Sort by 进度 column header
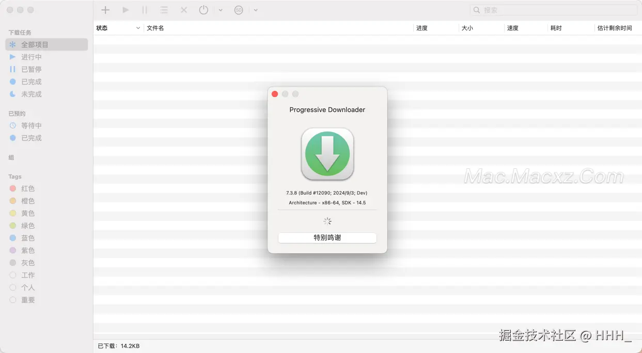Screen dimensions: 642x353 click(422, 28)
